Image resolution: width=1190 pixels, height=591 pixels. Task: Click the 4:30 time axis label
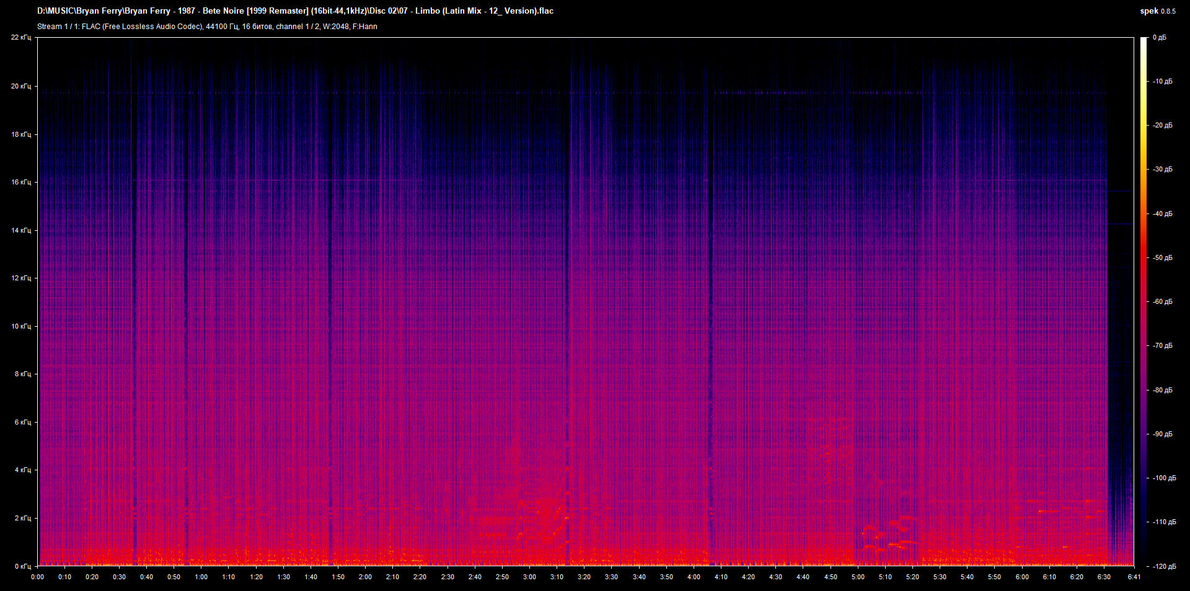pos(775,577)
